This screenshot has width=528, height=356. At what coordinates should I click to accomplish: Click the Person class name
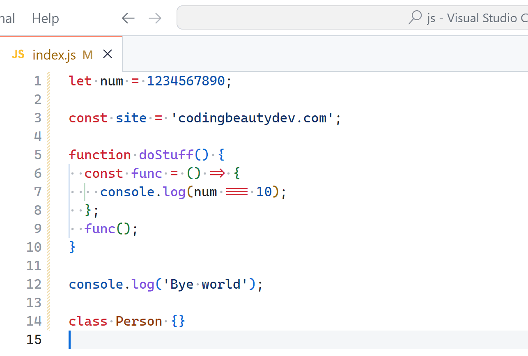[x=139, y=321]
